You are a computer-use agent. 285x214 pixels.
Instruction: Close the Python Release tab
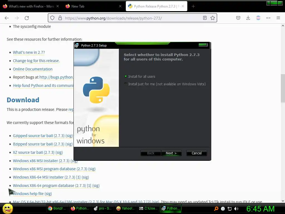[183, 6]
